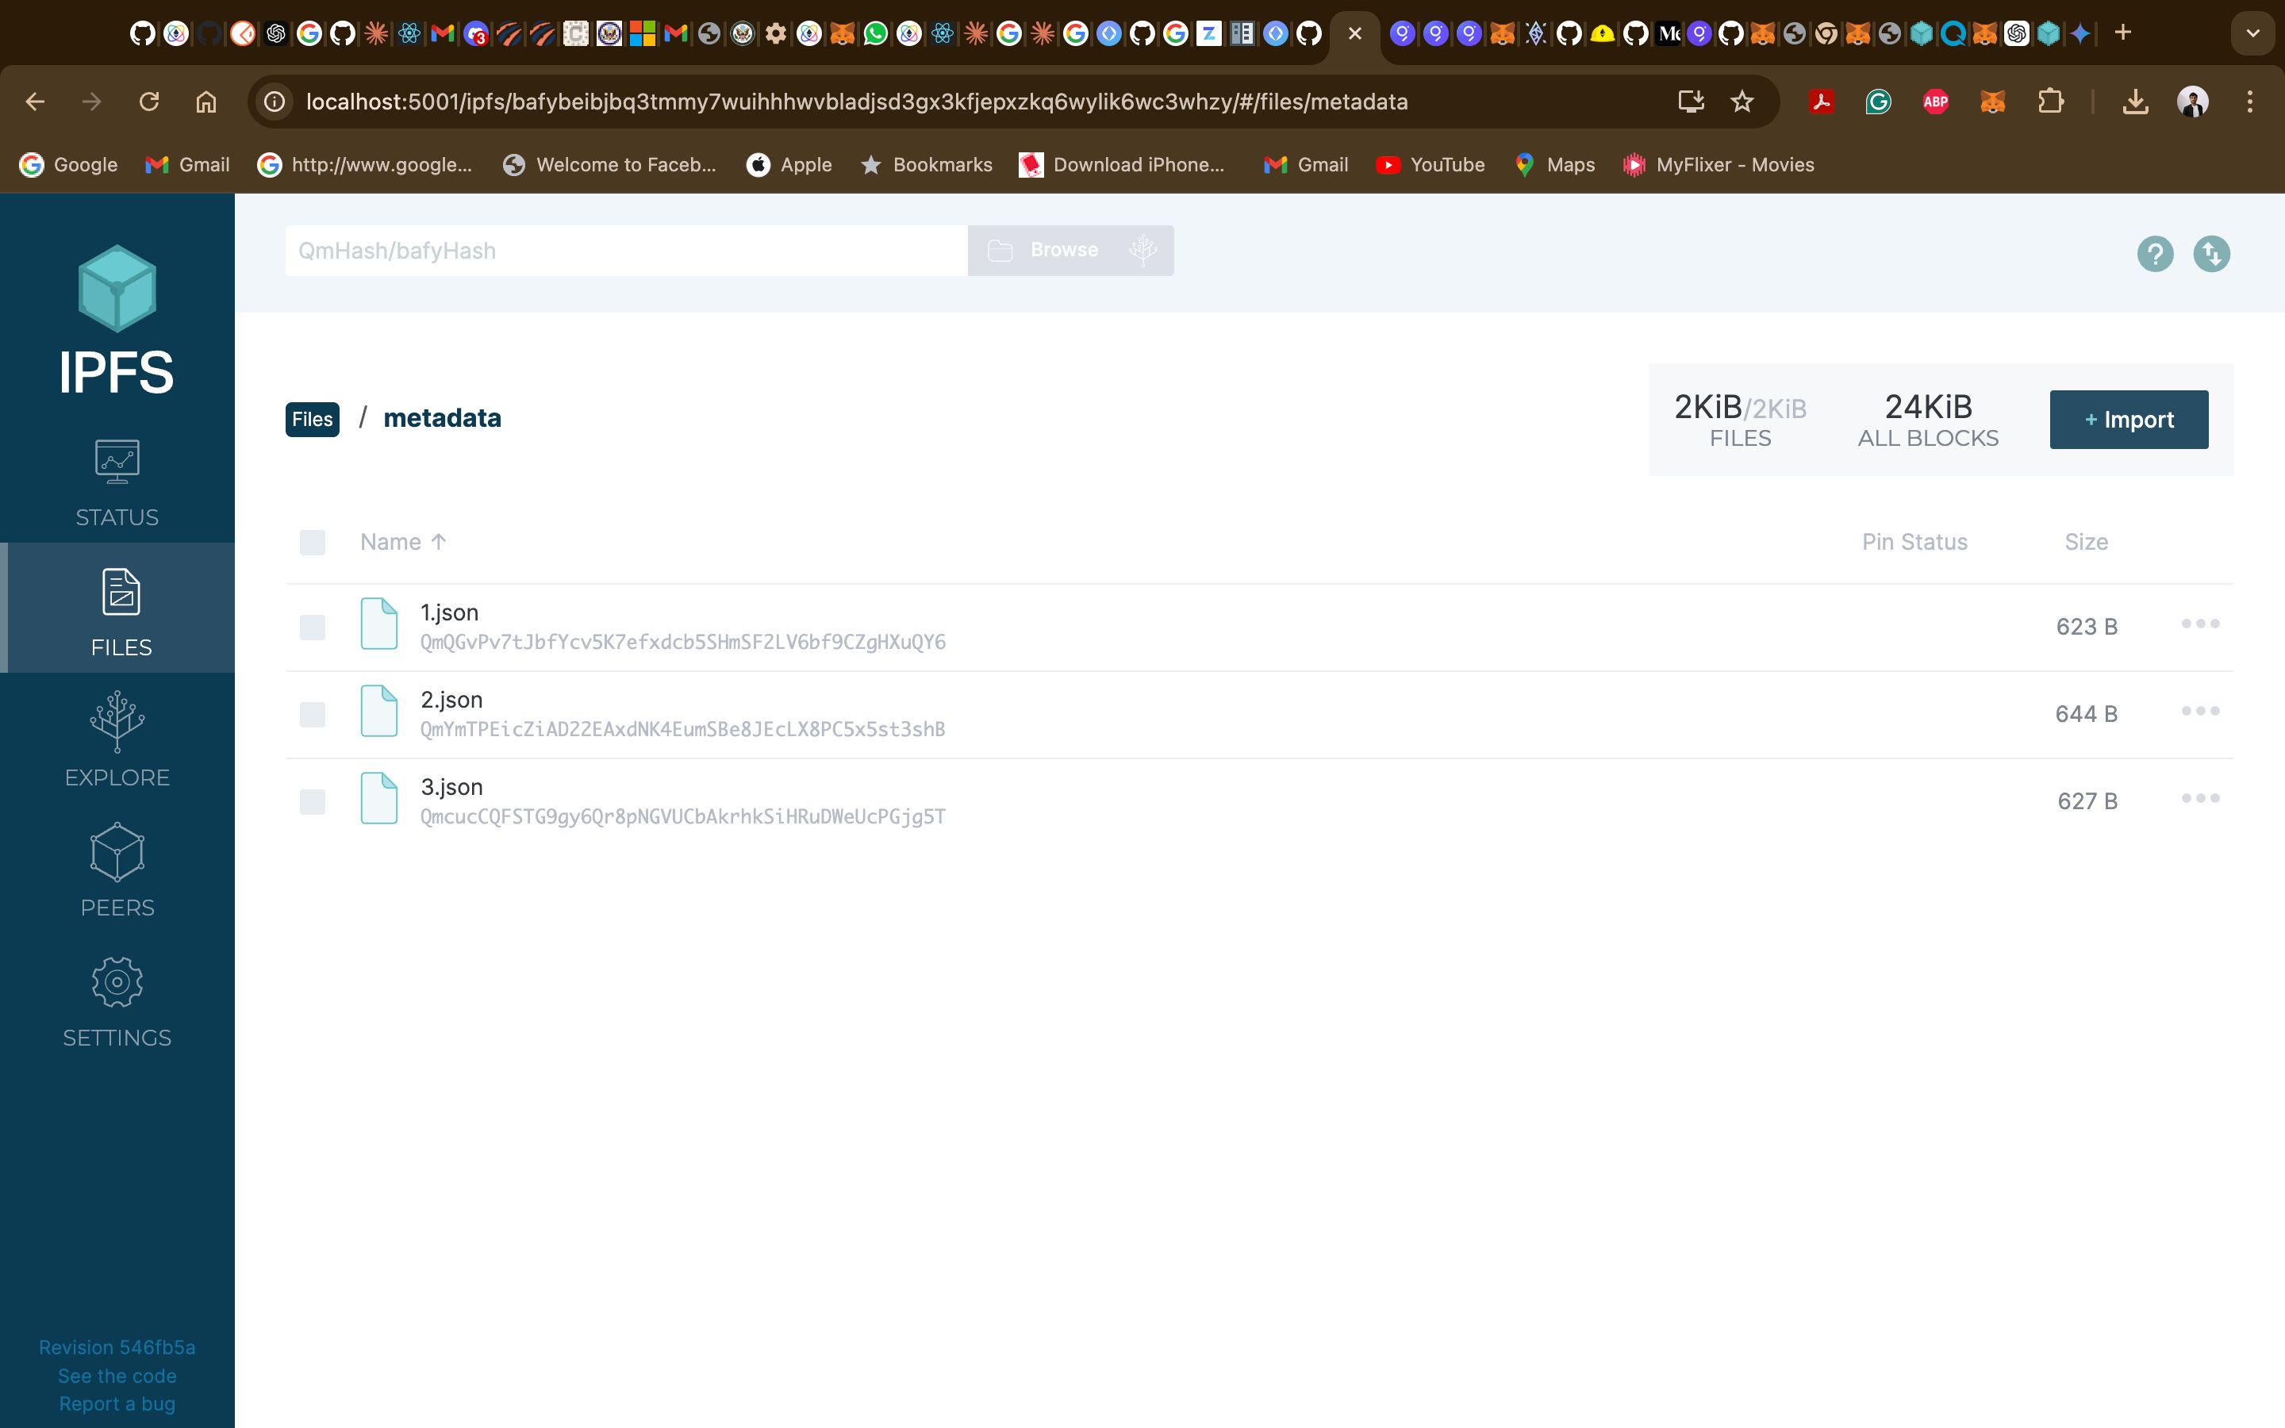
Task: Click metadata breadcrumb label
Action: [x=441, y=418]
